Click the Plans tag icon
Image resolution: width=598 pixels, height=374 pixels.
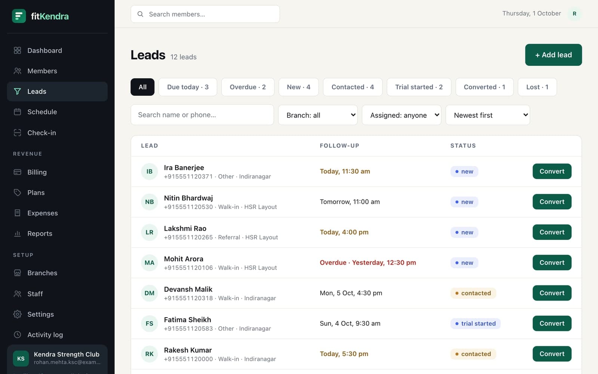point(18,193)
